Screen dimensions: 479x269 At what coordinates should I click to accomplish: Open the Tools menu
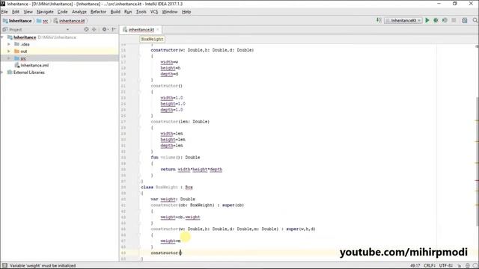point(141,12)
